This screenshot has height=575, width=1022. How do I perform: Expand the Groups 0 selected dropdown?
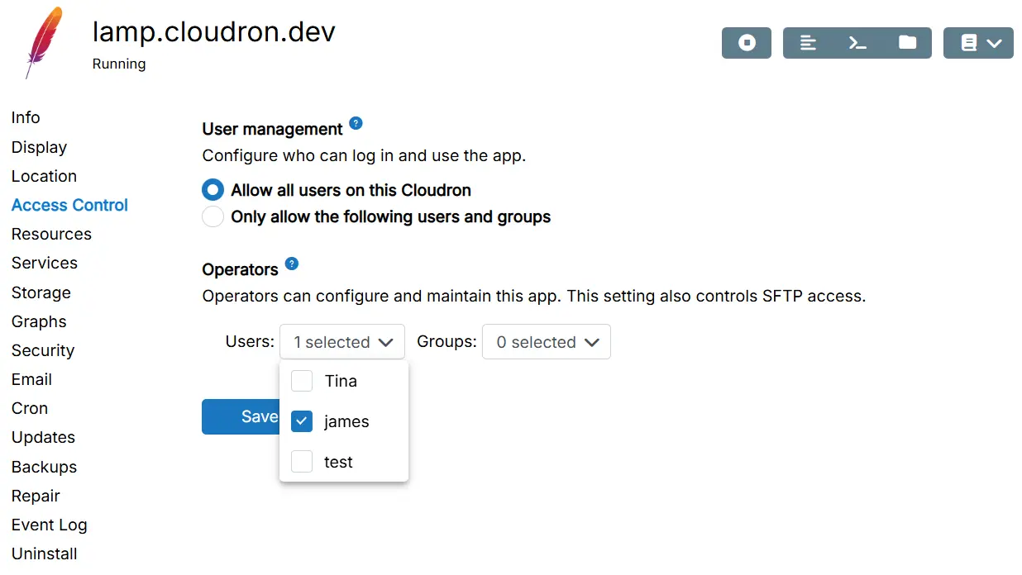tap(546, 342)
